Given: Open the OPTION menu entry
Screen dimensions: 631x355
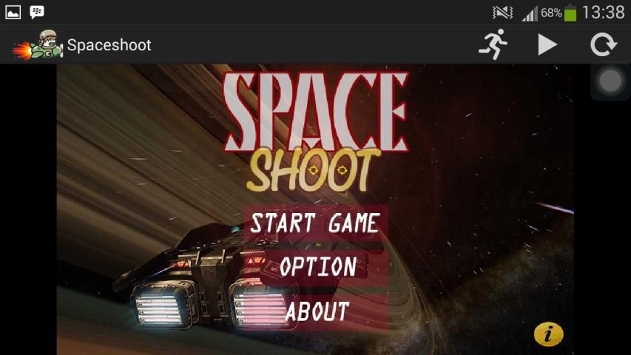Looking at the screenshot, I should [x=318, y=266].
